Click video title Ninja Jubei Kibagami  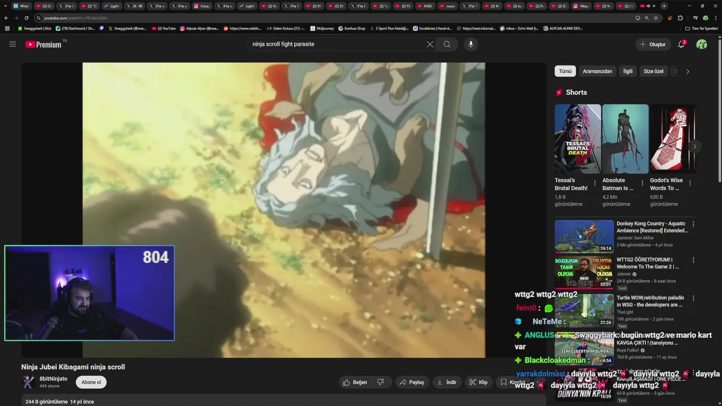pos(73,367)
